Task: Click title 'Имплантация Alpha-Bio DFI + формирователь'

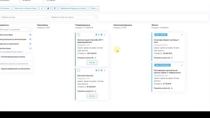Action: [90, 41]
